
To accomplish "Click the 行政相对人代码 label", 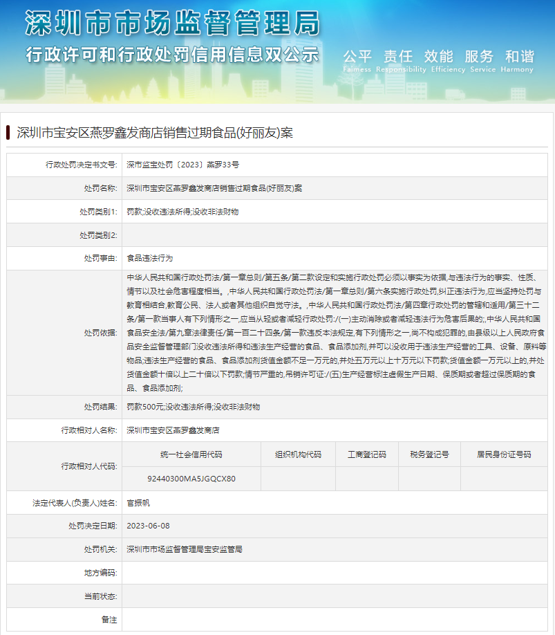I will coord(89,466).
